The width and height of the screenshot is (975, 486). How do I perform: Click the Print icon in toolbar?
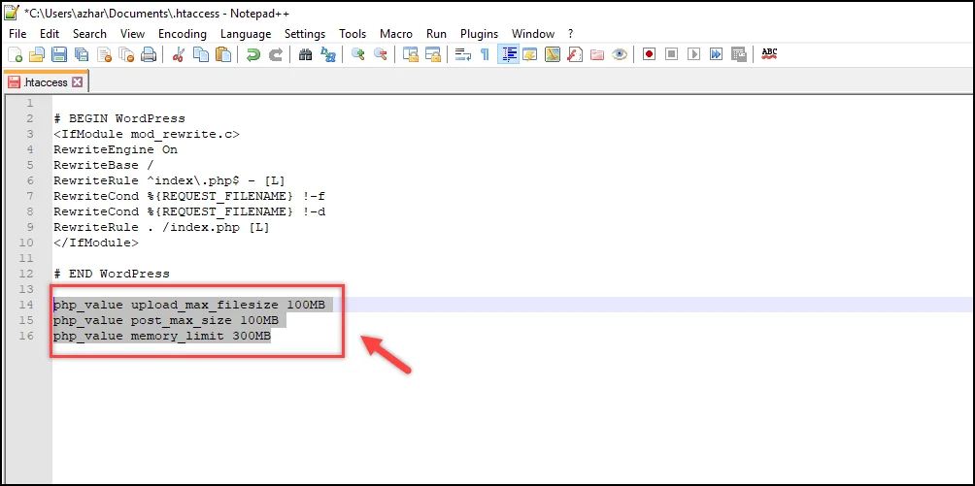(x=149, y=55)
